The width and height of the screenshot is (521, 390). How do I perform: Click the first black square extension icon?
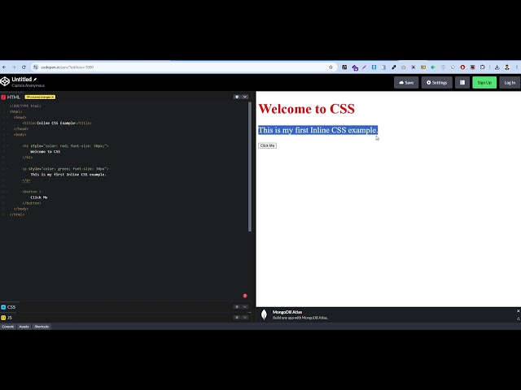click(344, 67)
